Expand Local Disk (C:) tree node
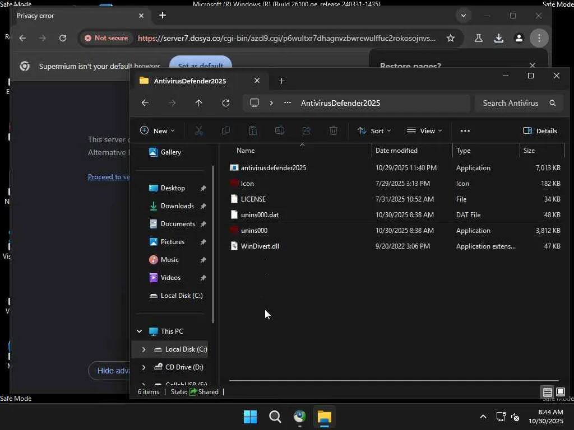 click(143, 349)
